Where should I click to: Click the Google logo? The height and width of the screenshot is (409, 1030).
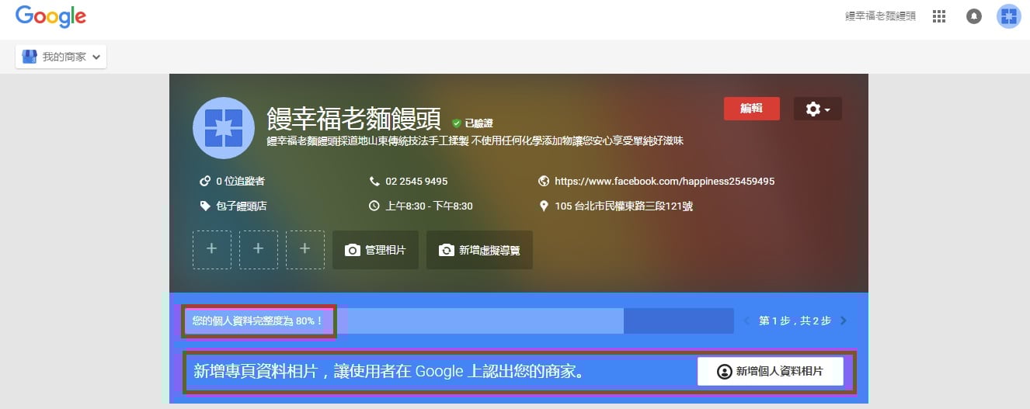pyautogui.click(x=50, y=16)
